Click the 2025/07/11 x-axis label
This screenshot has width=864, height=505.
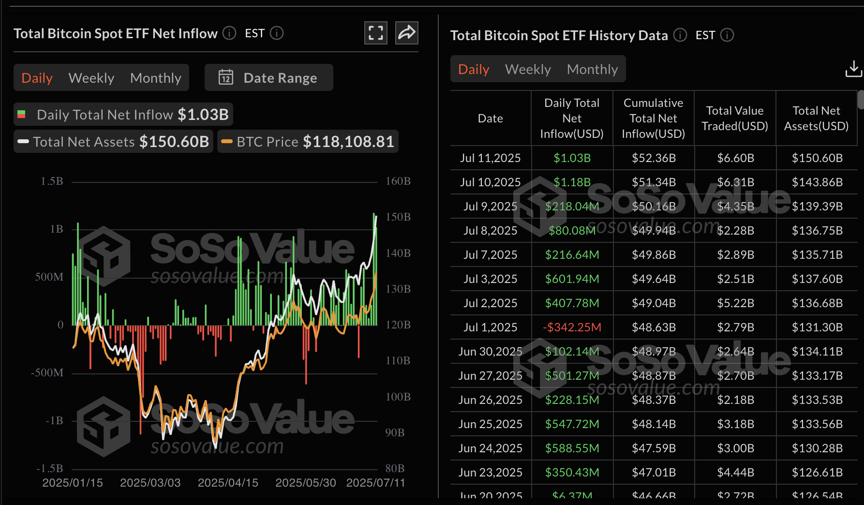pyautogui.click(x=375, y=482)
